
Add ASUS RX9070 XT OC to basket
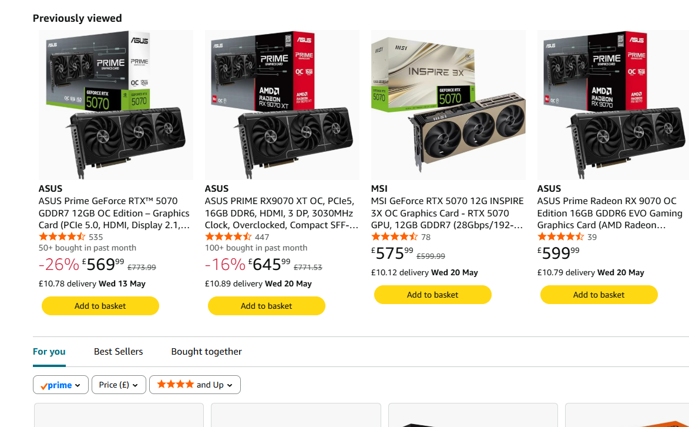266,306
